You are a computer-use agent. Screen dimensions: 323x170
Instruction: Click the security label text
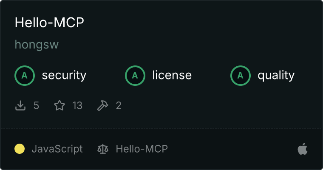64,75
